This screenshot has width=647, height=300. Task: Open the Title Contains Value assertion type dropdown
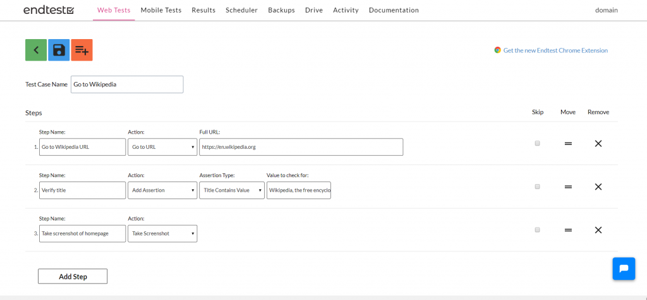(x=232, y=190)
